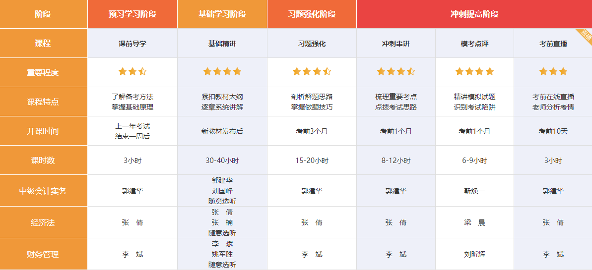Image resolution: width=592 pixels, height=270 pixels.
Task: Click the 基础精讲 four-star rating
Action: (x=222, y=71)
